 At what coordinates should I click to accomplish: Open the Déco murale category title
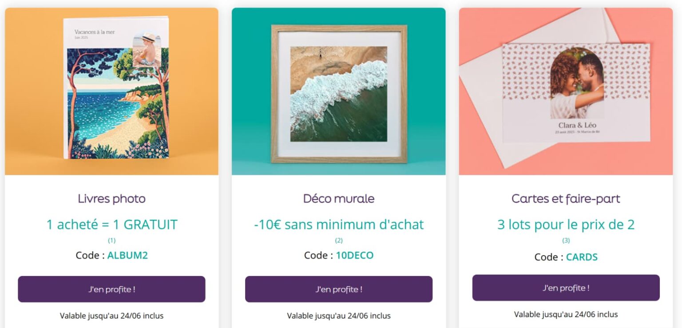tap(339, 199)
